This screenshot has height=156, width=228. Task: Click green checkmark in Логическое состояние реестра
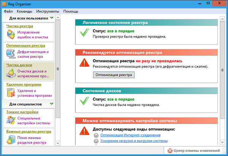(x=84, y=34)
